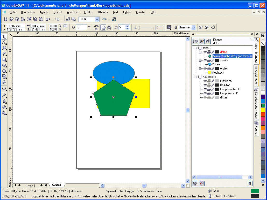Toggle visibility of the Gitter layer

pyautogui.click(x=205, y=97)
